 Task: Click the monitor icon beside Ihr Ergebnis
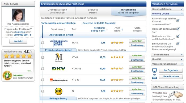[154, 70]
